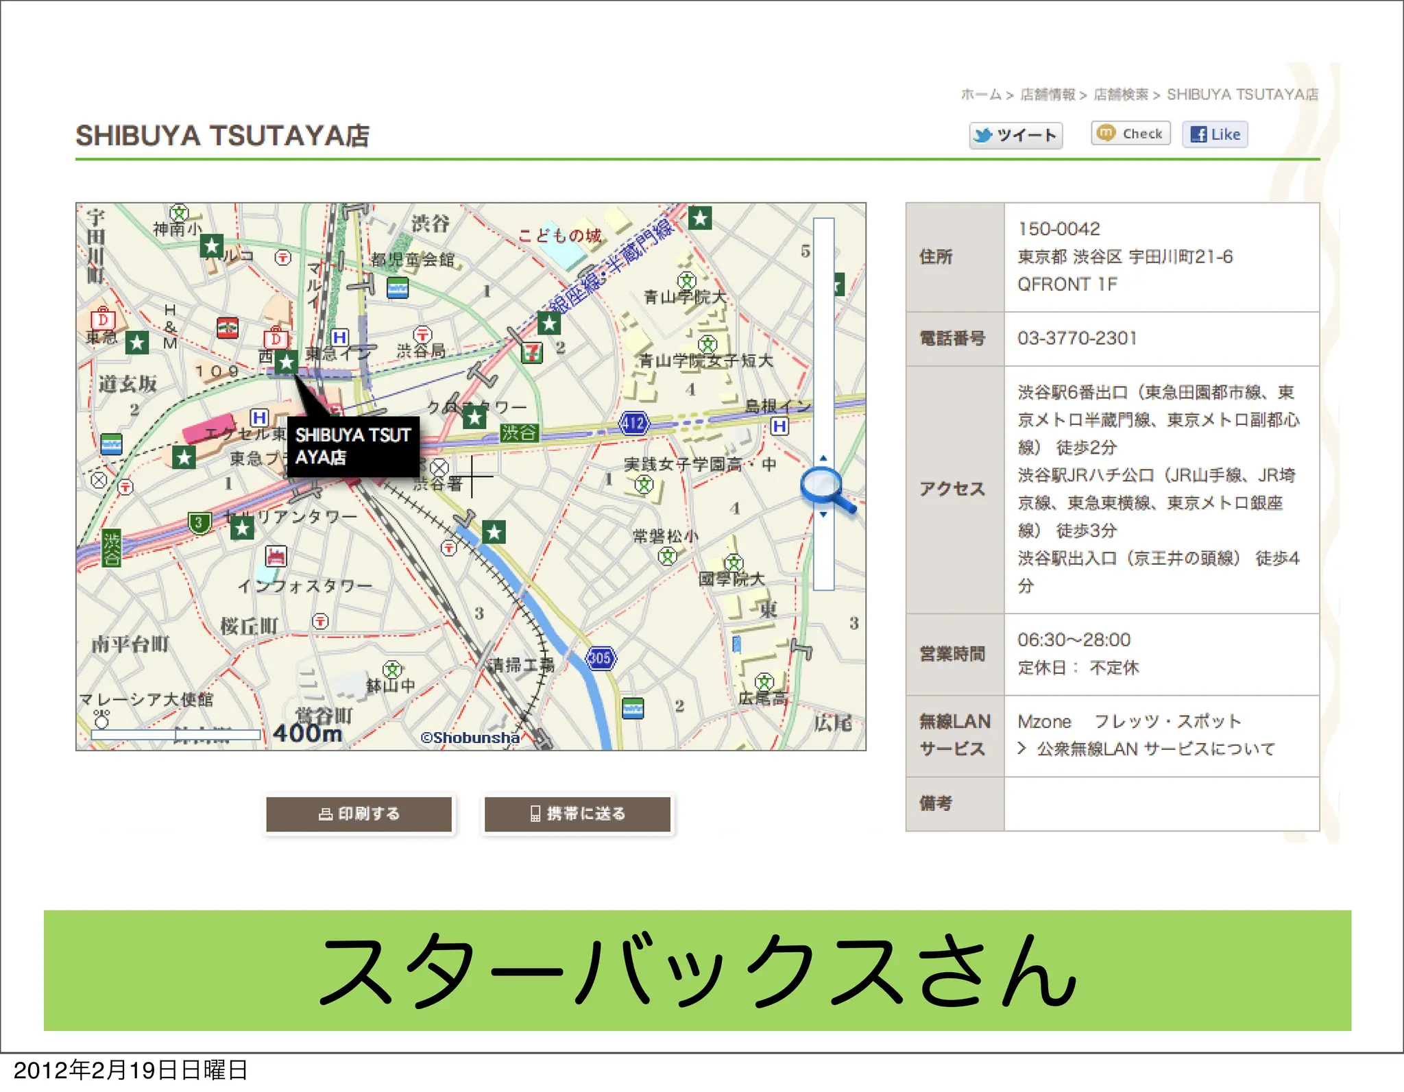Click the bank icon near 都児童会館
This screenshot has width=1404, height=1092.
pos(398,288)
